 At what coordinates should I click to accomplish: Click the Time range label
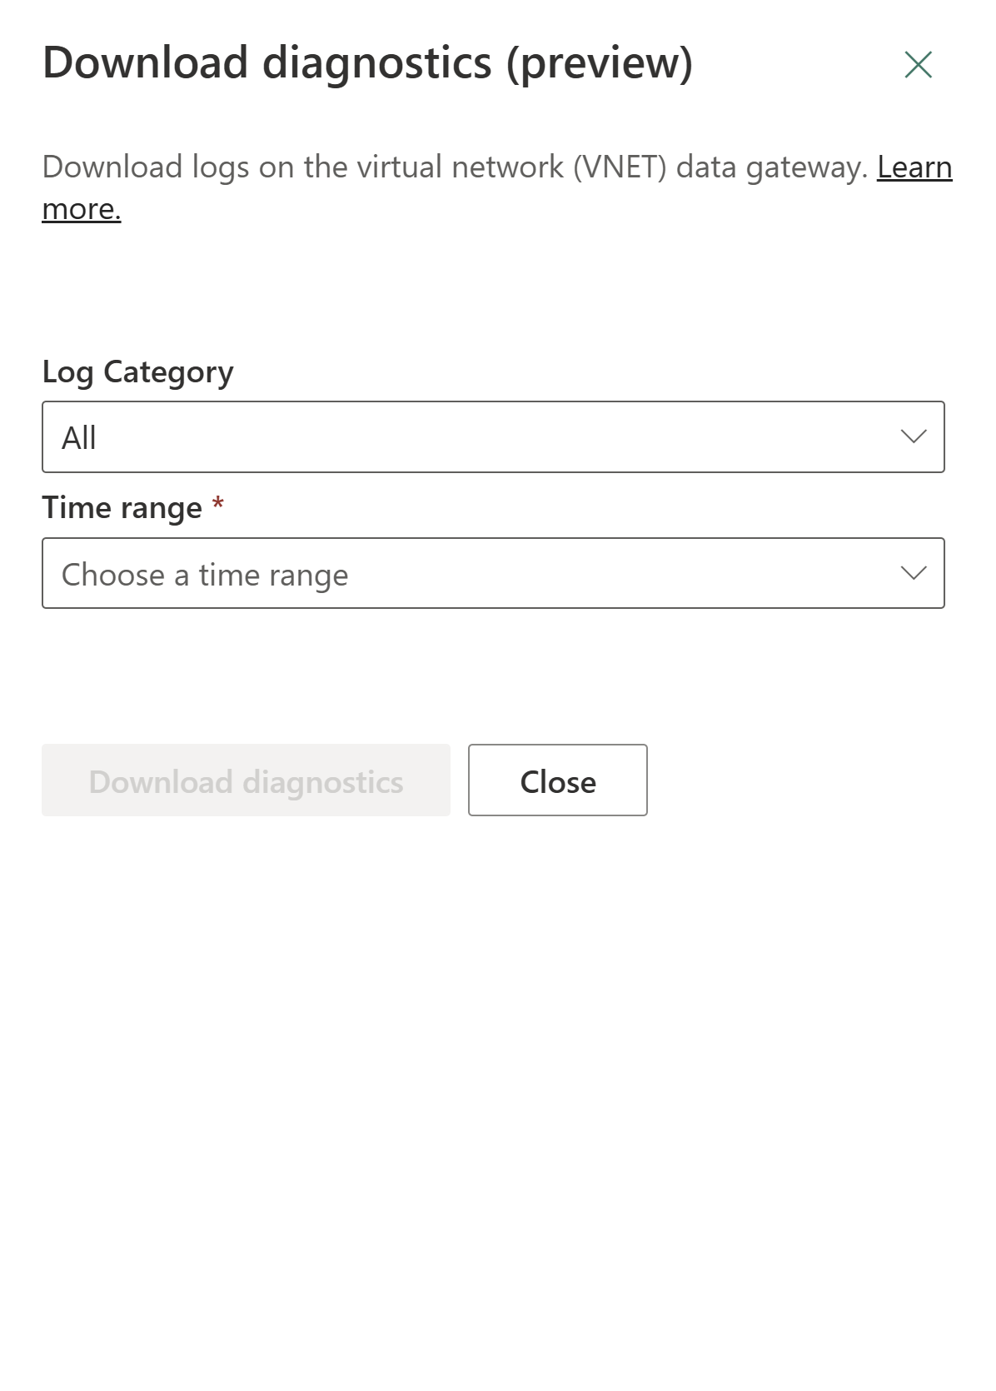coord(122,507)
